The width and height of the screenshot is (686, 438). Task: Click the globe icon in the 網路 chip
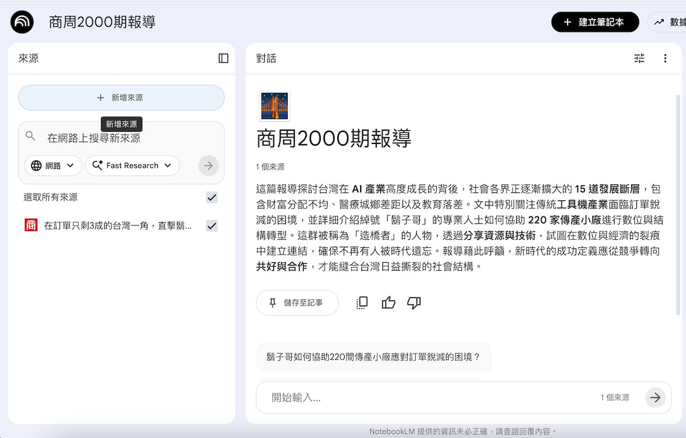(36, 166)
